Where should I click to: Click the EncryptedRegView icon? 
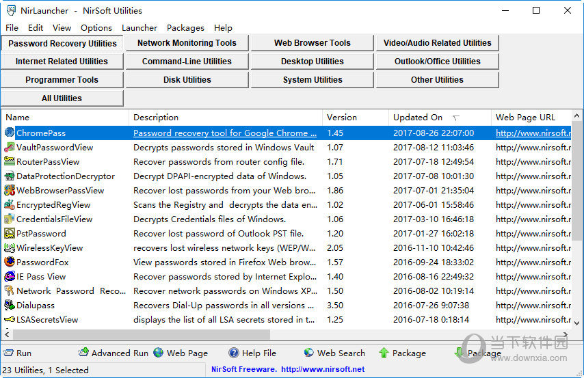(10, 204)
